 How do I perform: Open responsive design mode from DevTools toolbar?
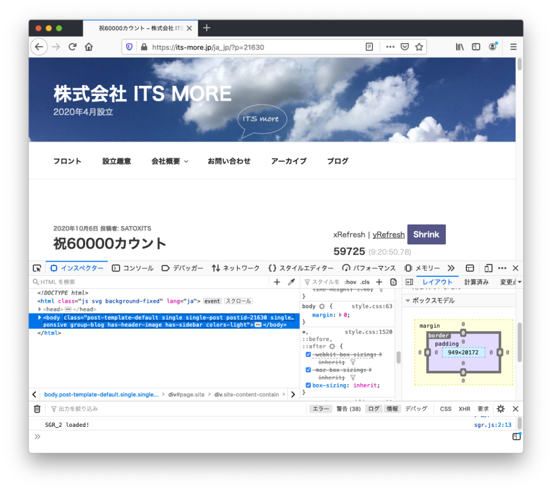[488, 268]
